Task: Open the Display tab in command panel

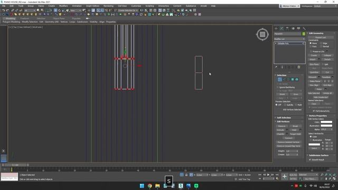Action: (298, 28)
